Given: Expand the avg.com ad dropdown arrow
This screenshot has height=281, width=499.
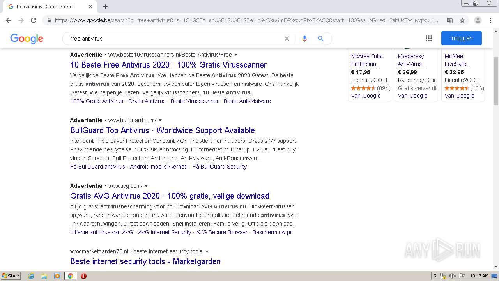Looking at the screenshot, I should 146,186.
